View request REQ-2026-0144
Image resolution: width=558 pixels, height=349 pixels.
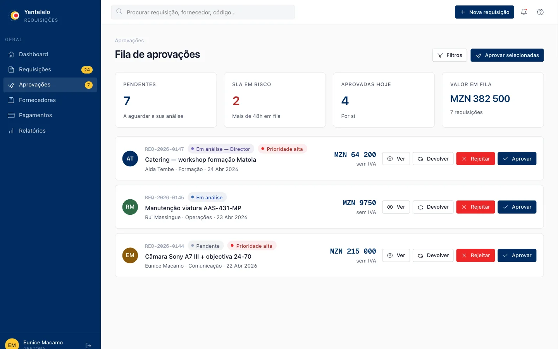pos(396,255)
